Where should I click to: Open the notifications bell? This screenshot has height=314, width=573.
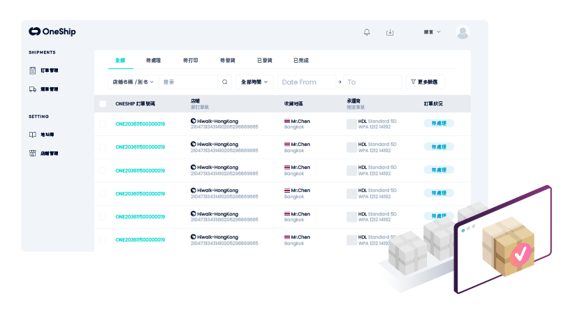[x=367, y=32]
